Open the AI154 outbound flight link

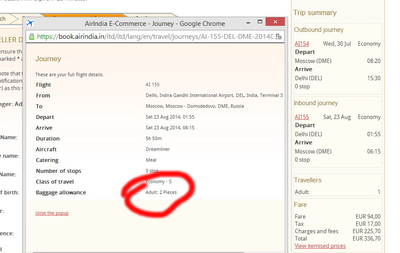[x=302, y=44]
